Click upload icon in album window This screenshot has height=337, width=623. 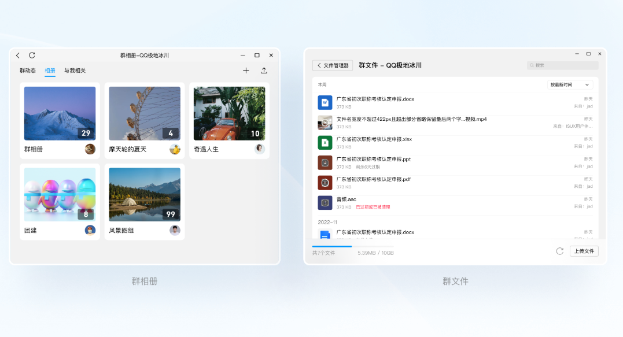[264, 71]
